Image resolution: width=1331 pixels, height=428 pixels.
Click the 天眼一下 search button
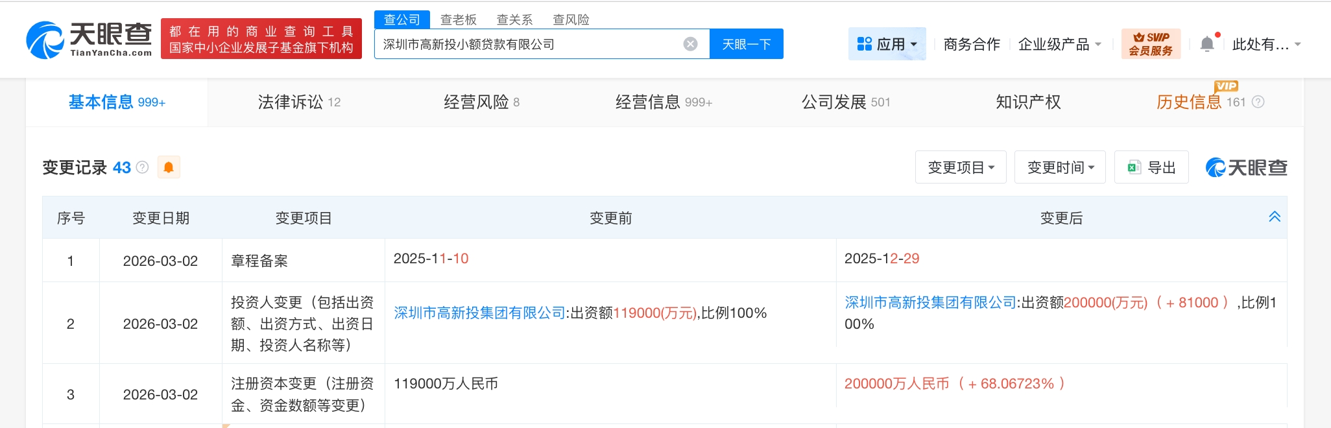click(746, 44)
